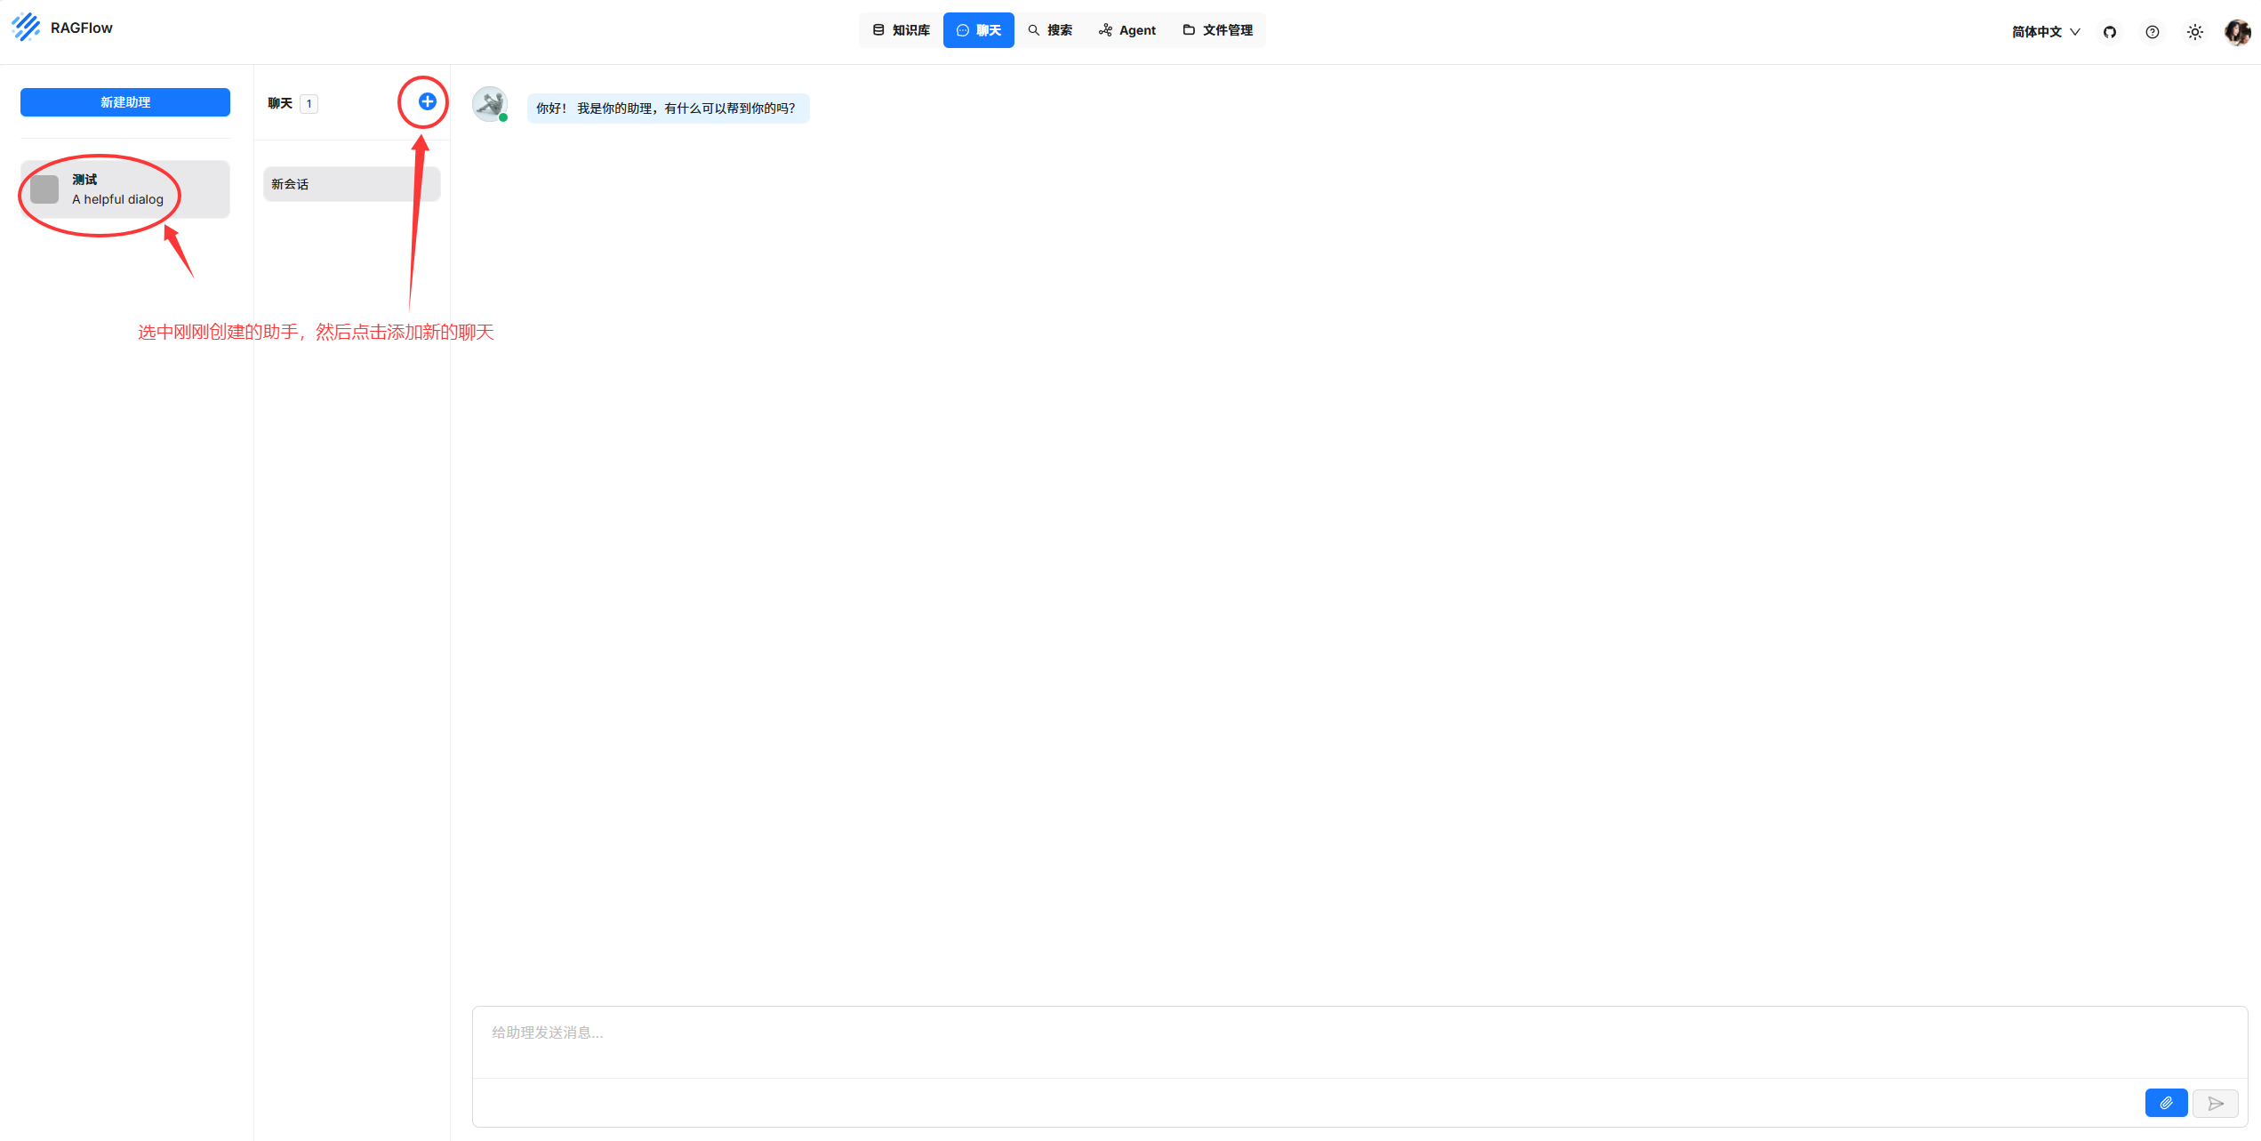Click the assistant avatar in chat

pos(489,104)
